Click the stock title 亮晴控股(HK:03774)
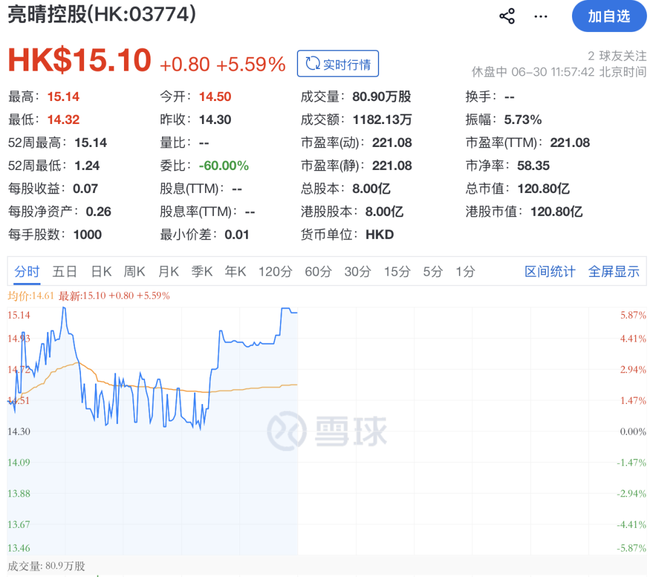Screen dimensions: 653x577 tap(102, 14)
